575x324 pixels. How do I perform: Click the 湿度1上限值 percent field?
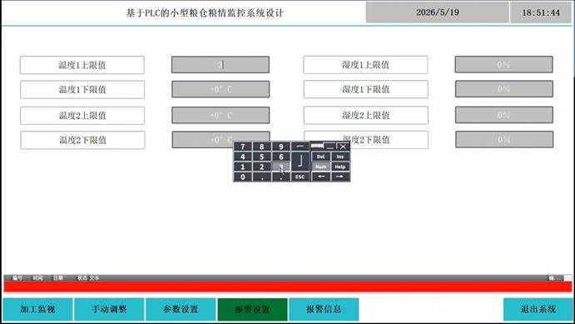(504, 65)
